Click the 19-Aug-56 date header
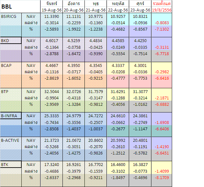 52,10
